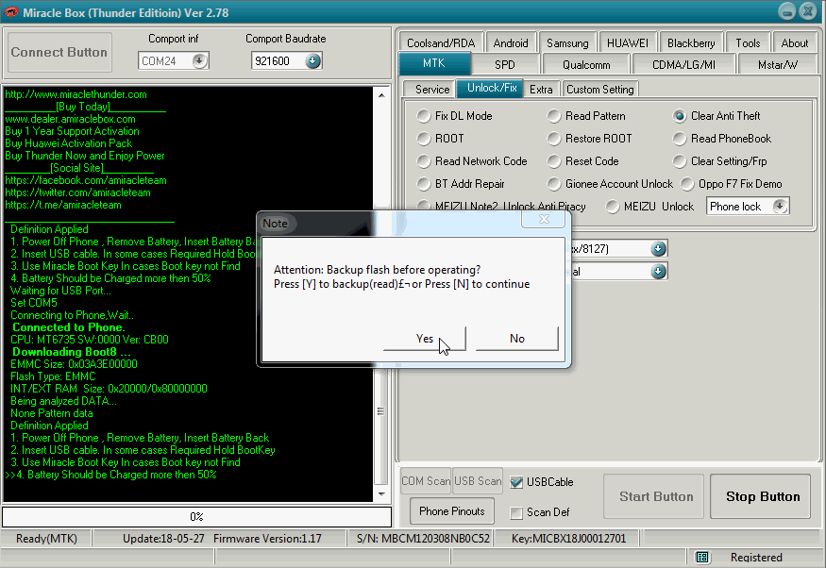Open the Blackberry tab
This screenshot has height=568, width=826.
click(x=691, y=42)
